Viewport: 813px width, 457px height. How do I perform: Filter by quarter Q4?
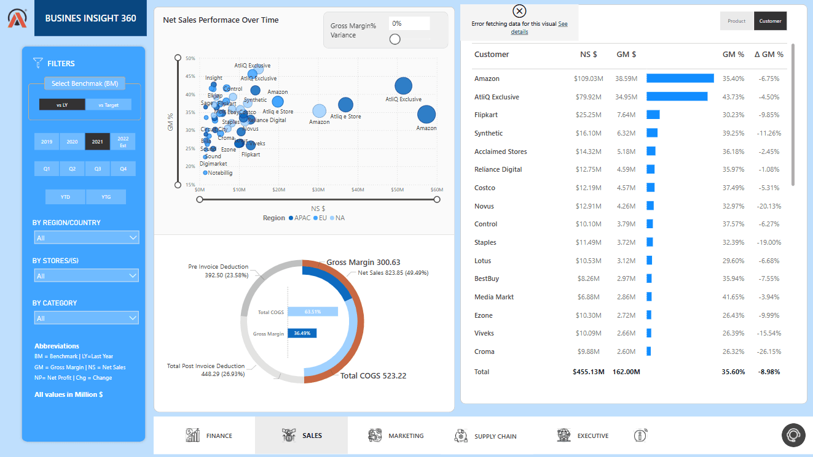(x=123, y=169)
